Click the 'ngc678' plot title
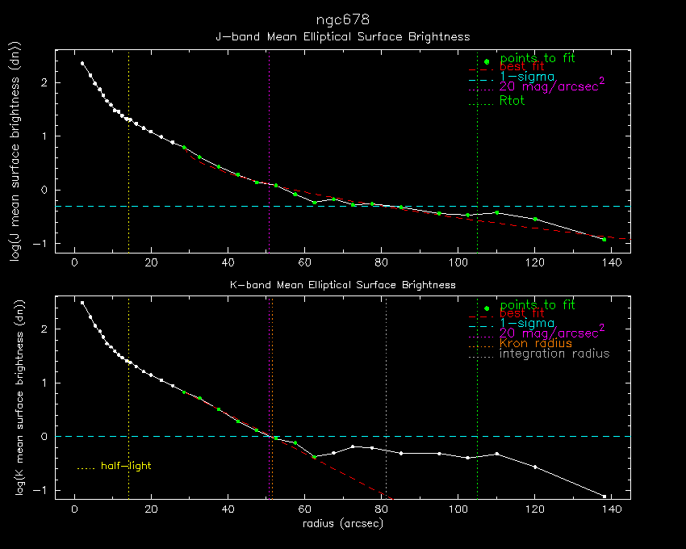Image resolution: width=686 pixels, height=549 pixels. click(x=342, y=18)
